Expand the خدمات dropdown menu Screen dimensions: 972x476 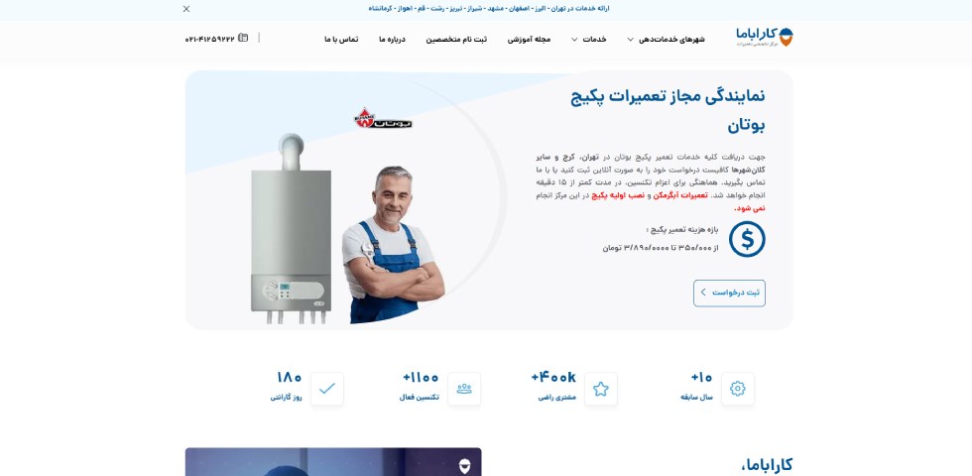click(588, 39)
